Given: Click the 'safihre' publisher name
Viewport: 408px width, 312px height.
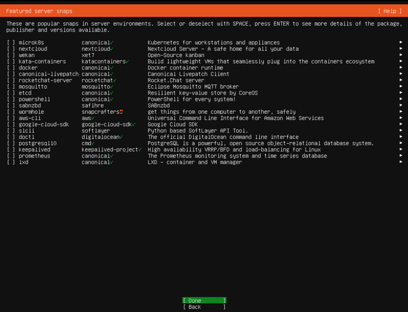Looking at the screenshot, I should click(92, 106).
